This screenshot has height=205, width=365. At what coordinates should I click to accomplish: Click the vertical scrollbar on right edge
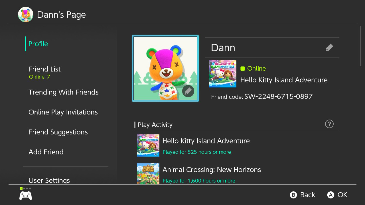point(361,46)
